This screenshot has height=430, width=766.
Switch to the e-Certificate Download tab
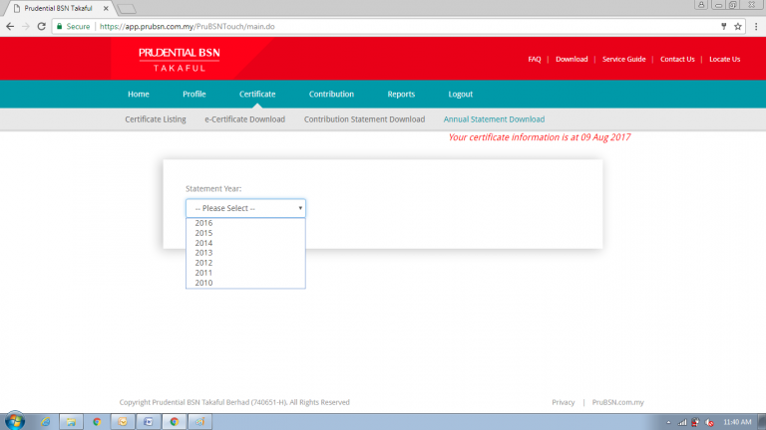coord(244,119)
